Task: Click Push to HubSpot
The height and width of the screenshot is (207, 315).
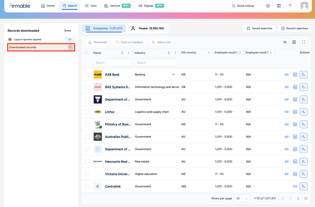Action: click(129, 42)
